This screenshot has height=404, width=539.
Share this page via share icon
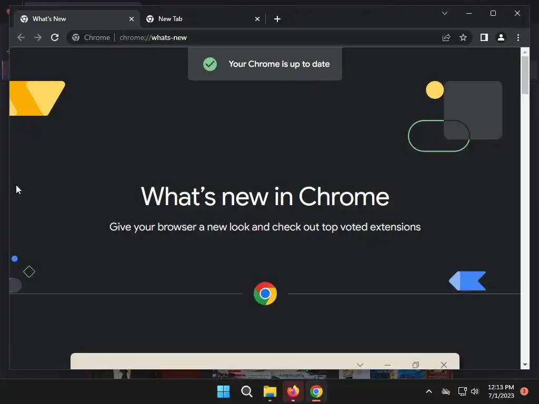click(x=446, y=37)
